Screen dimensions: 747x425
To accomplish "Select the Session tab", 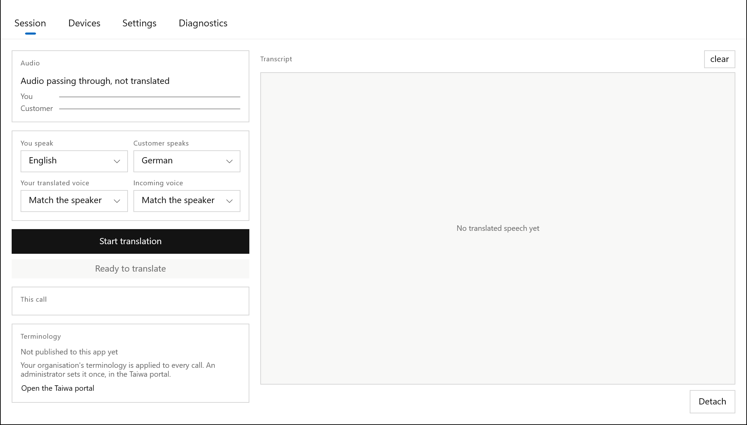I will tap(30, 23).
